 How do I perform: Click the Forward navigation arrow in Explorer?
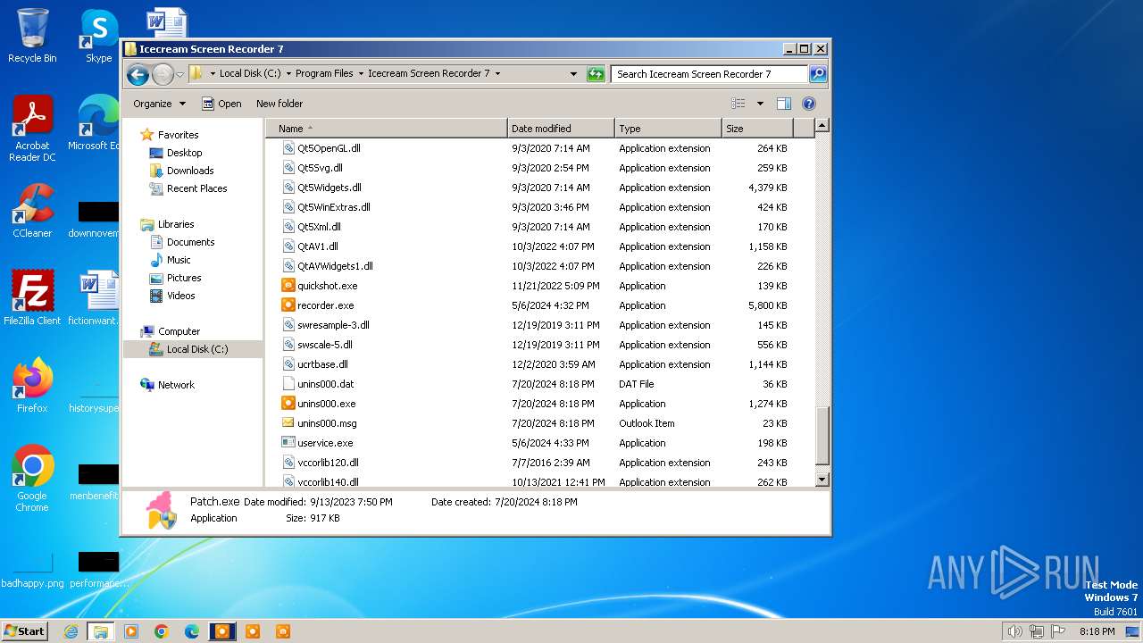click(x=163, y=74)
